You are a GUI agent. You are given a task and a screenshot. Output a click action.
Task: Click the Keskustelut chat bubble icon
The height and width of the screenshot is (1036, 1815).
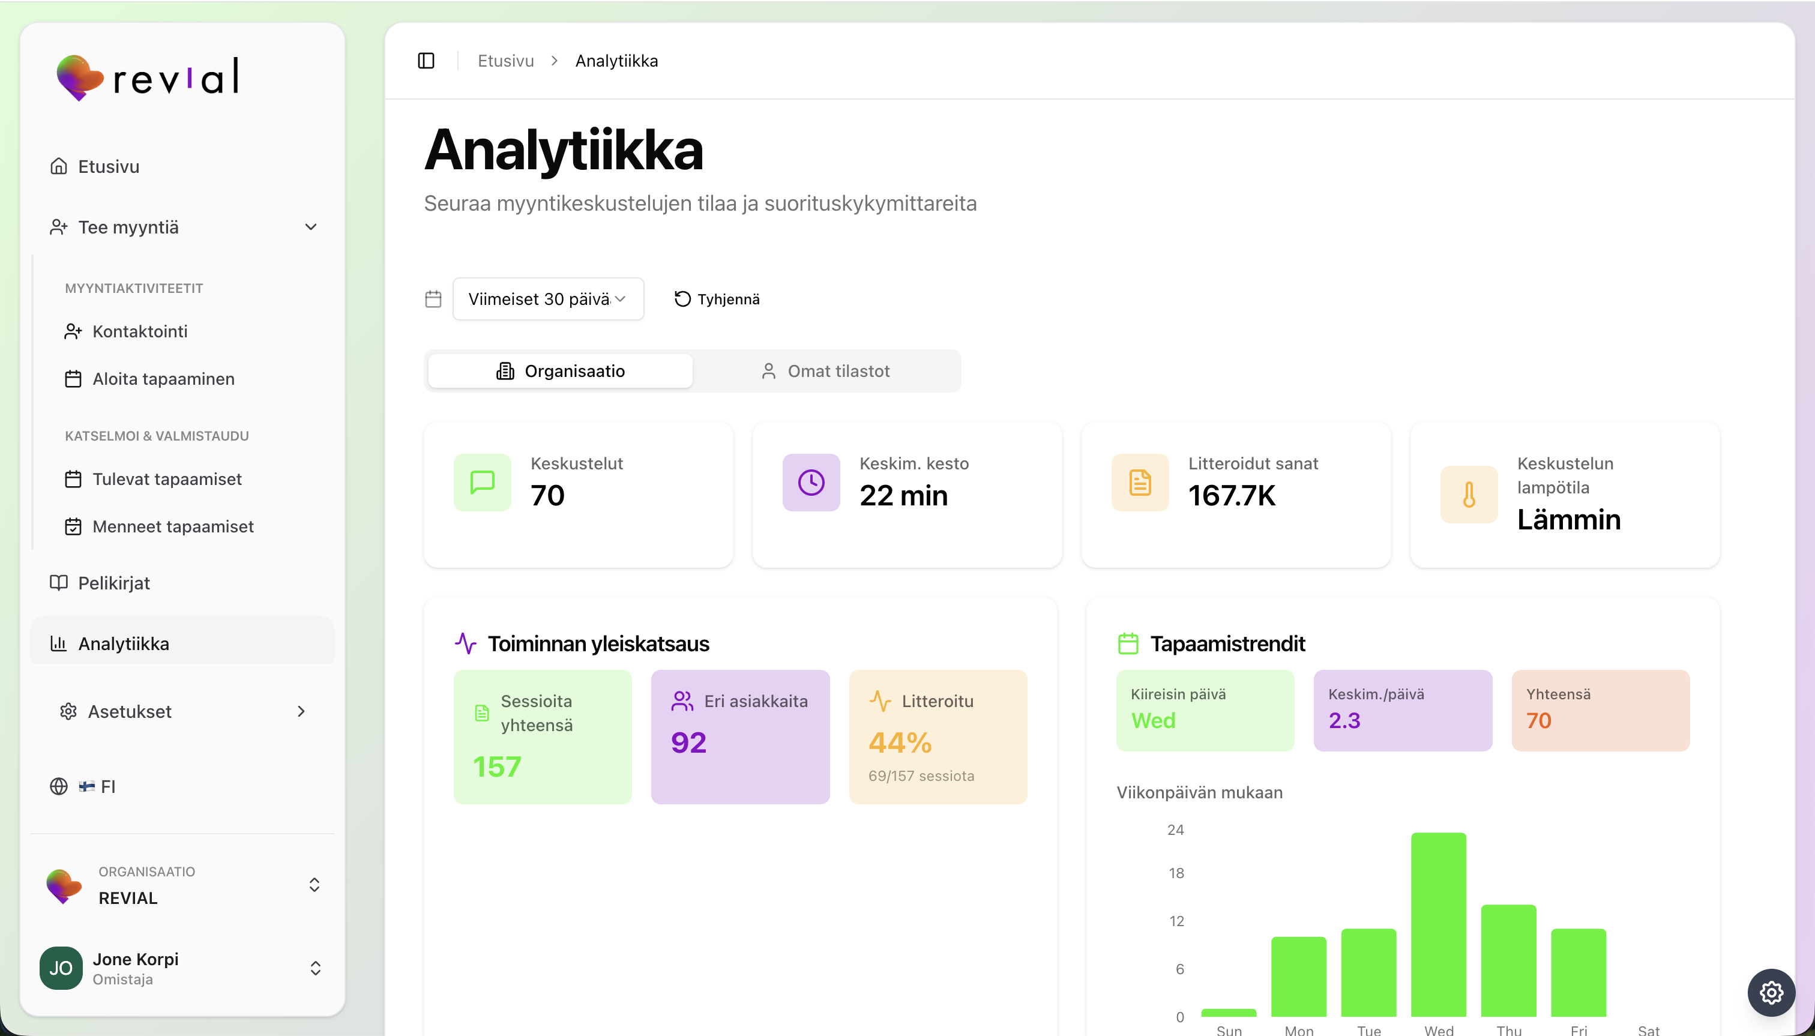coord(482,483)
